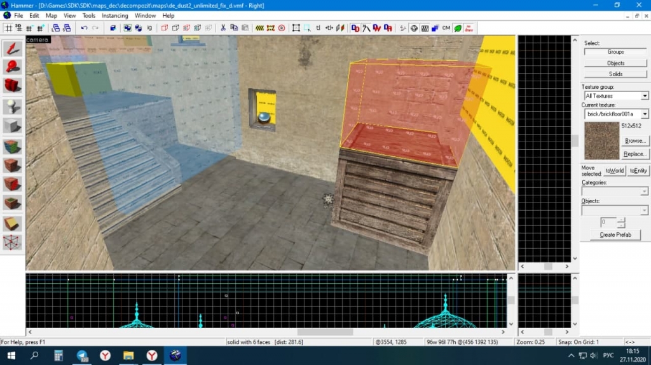Click the Browse... texture button
This screenshot has height=365, width=651.
[634, 140]
